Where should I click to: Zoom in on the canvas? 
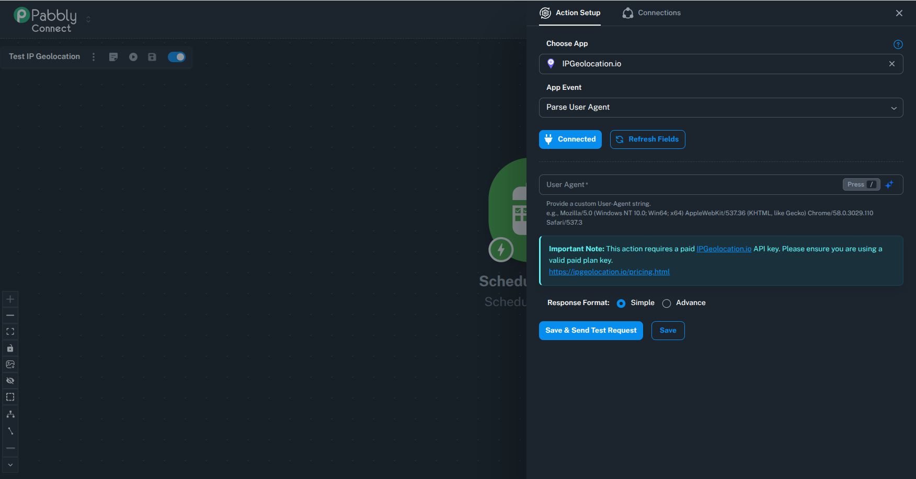pos(10,299)
